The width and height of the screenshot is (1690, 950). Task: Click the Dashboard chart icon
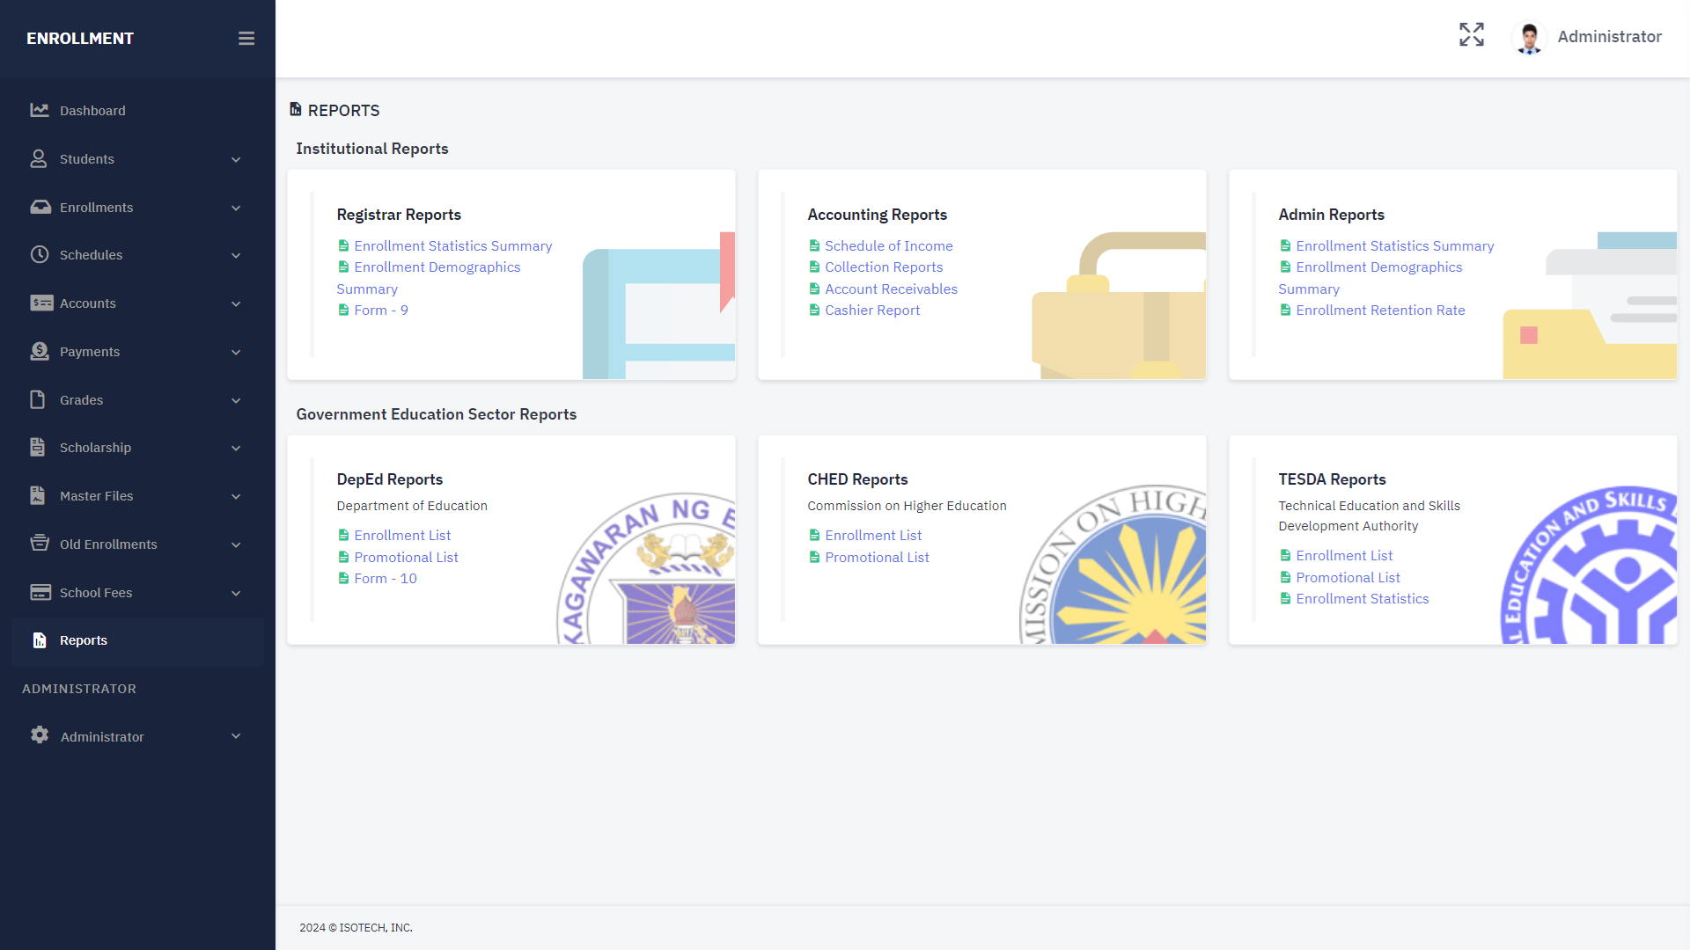[40, 110]
